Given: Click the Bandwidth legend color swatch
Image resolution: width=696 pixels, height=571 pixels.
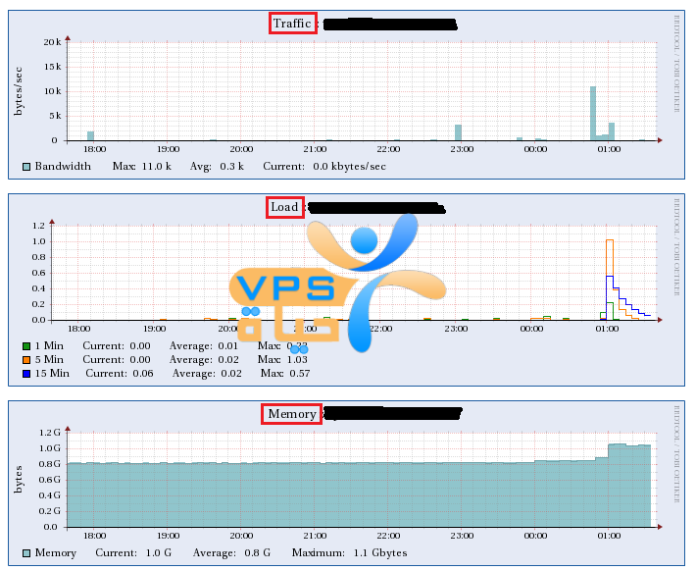Looking at the screenshot, I should coord(26,167).
